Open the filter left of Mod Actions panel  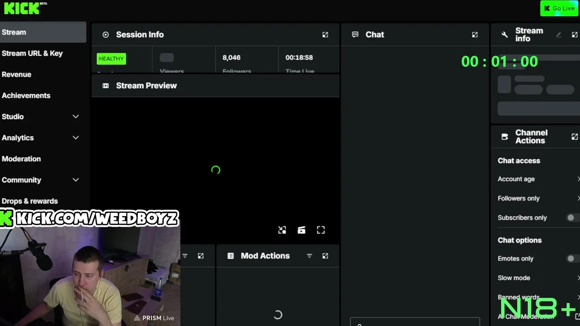coord(185,256)
